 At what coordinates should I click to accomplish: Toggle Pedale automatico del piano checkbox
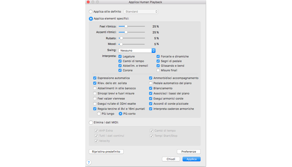coord(151,83)
